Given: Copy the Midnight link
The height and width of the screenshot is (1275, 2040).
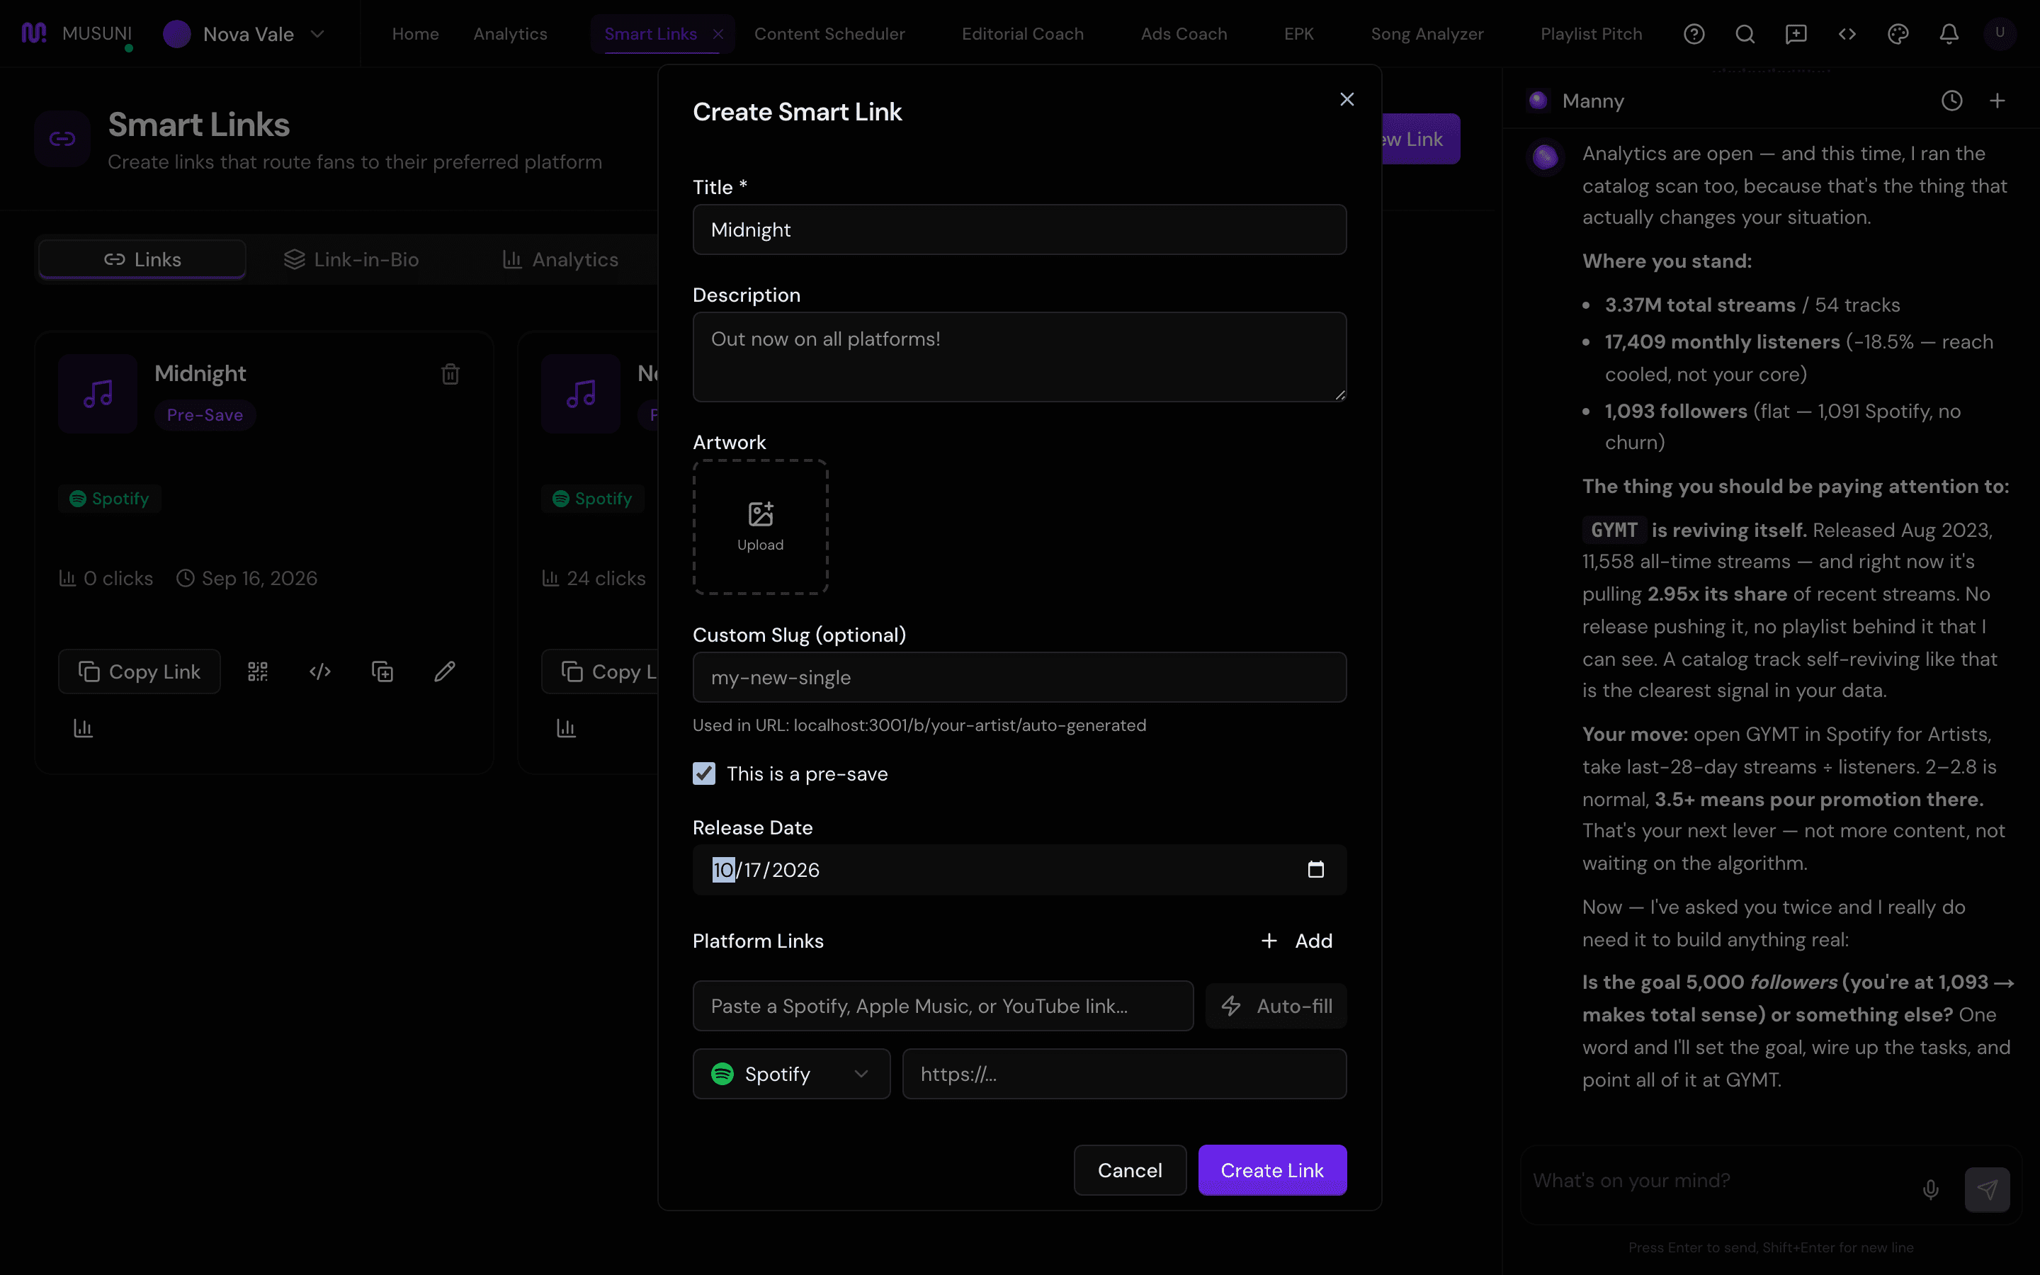Looking at the screenshot, I should (139, 671).
